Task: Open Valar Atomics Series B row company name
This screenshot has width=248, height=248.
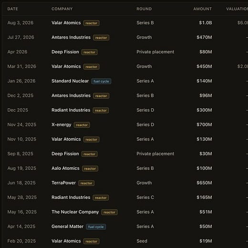Action: (66, 23)
